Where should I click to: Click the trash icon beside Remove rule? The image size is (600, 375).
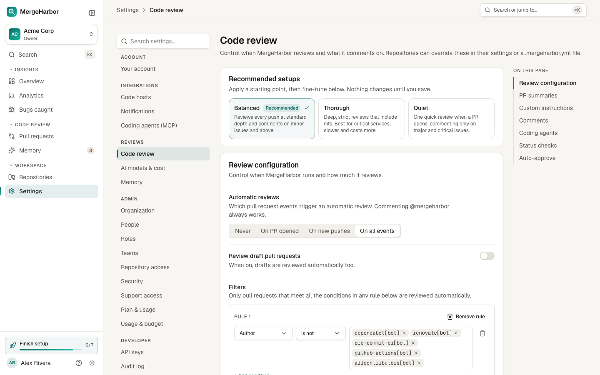450,317
